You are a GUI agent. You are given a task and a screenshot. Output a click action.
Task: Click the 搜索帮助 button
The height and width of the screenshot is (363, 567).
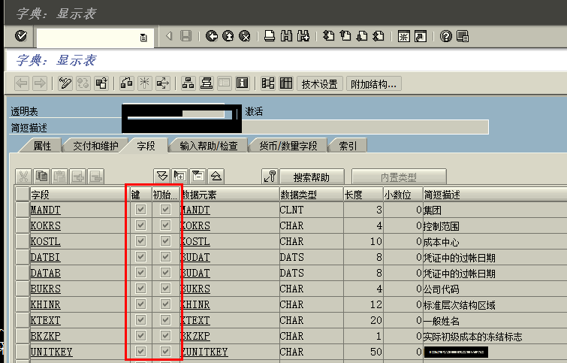[x=312, y=177]
